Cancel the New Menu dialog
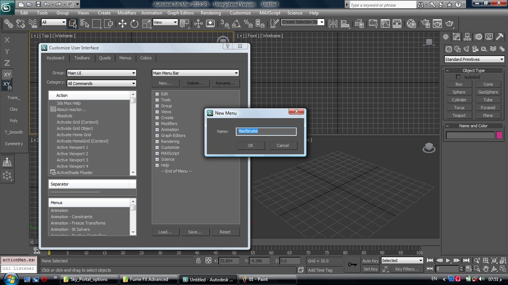 coord(283,145)
